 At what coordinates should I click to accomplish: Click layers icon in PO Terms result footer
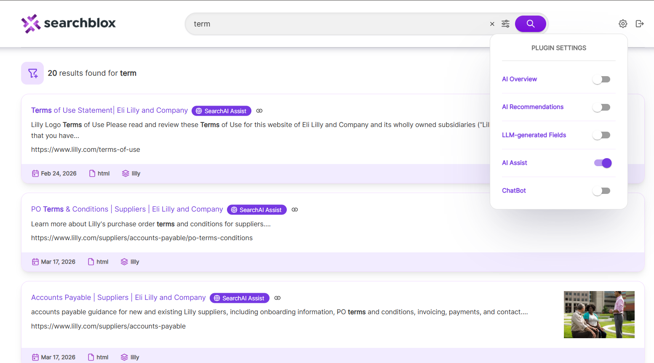coord(124,262)
